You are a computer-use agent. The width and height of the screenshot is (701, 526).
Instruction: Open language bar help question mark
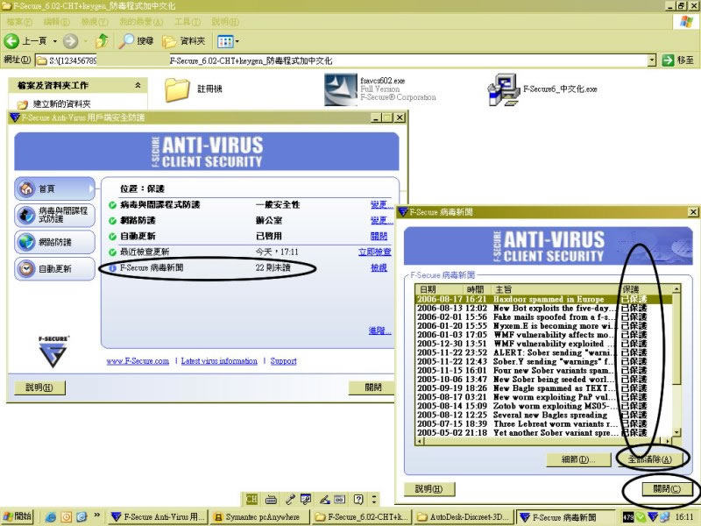[x=358, y=499]
